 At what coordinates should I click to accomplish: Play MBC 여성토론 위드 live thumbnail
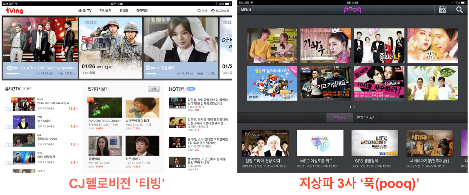[320, 143]
